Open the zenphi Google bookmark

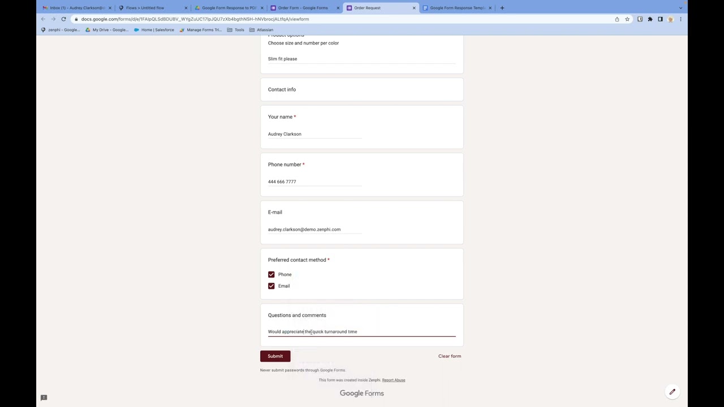click(61, 30)
